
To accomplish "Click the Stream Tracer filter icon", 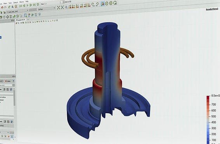I will tap(21, 16).
